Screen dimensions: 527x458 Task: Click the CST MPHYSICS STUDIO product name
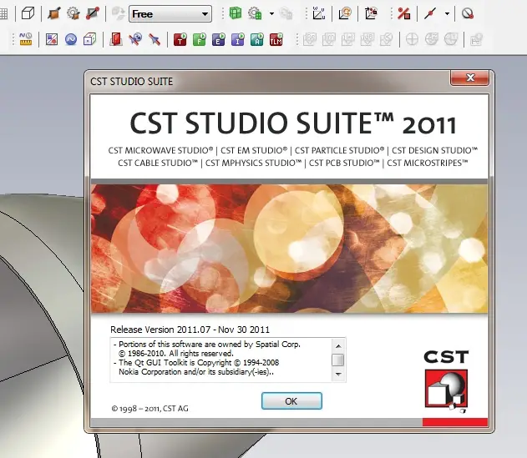253,163
